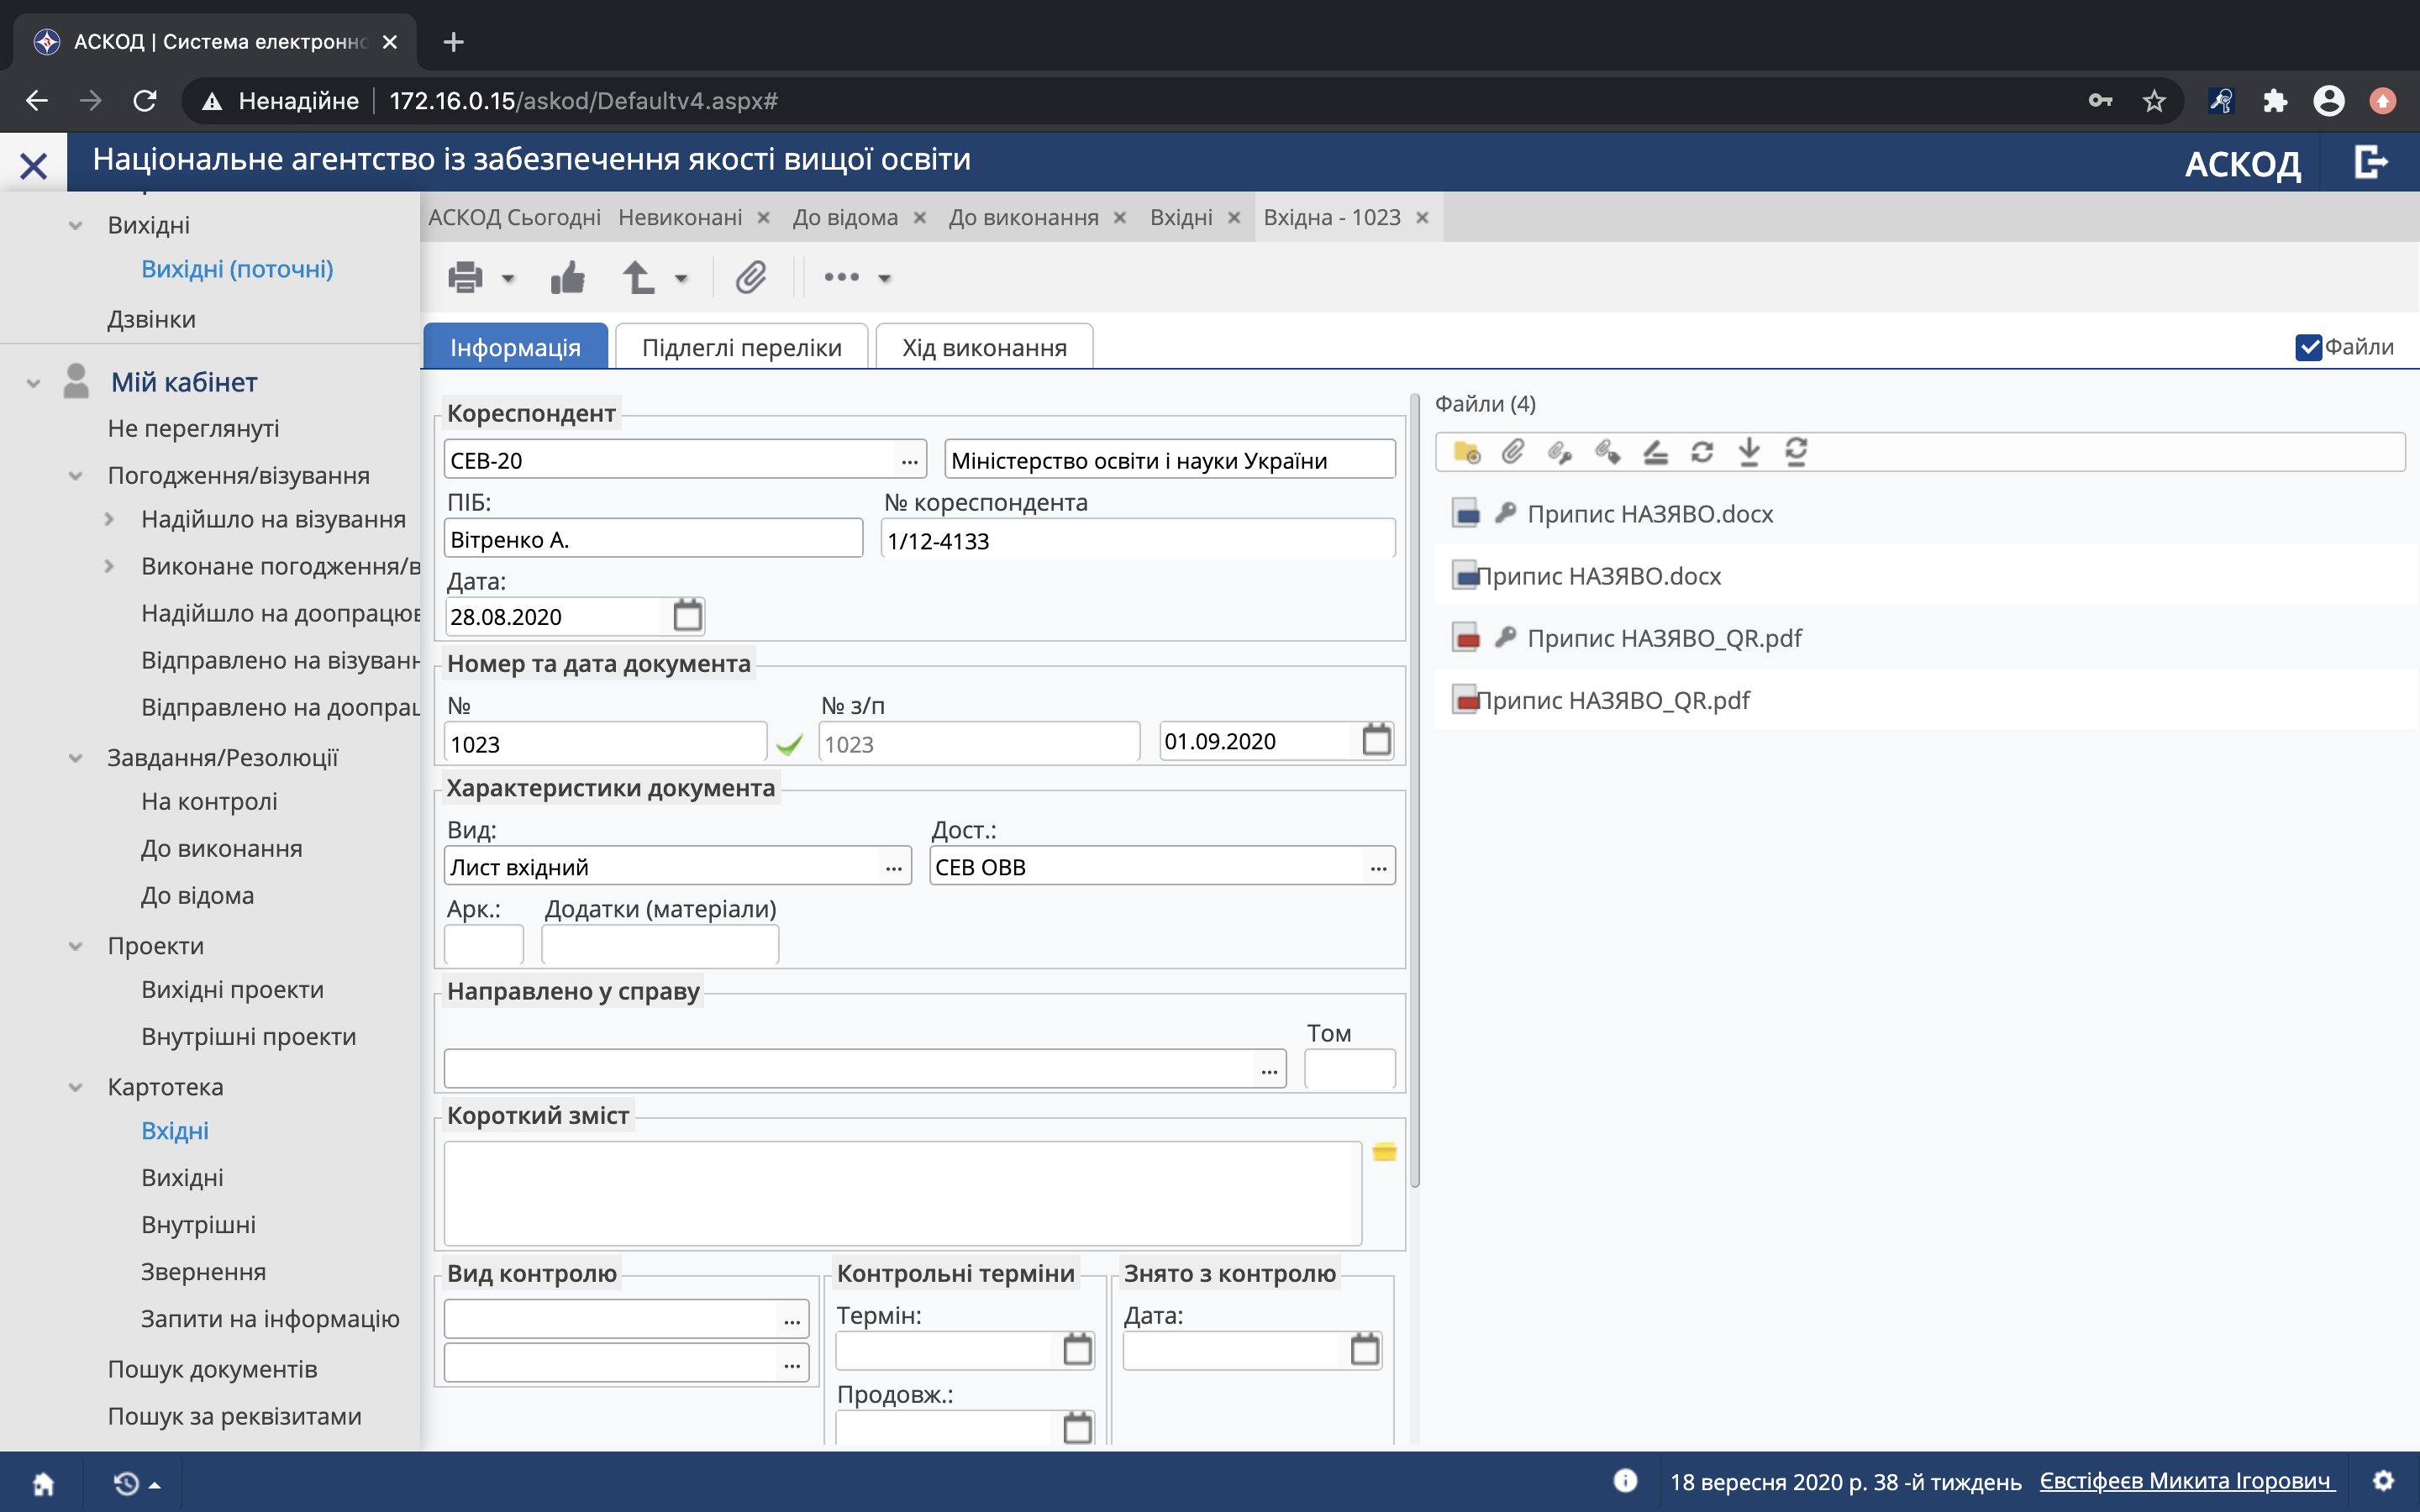Screen dimensions: 2420x1512
Task: Click the logout icon next to АСКОД
Action: tap(2370, 162)
